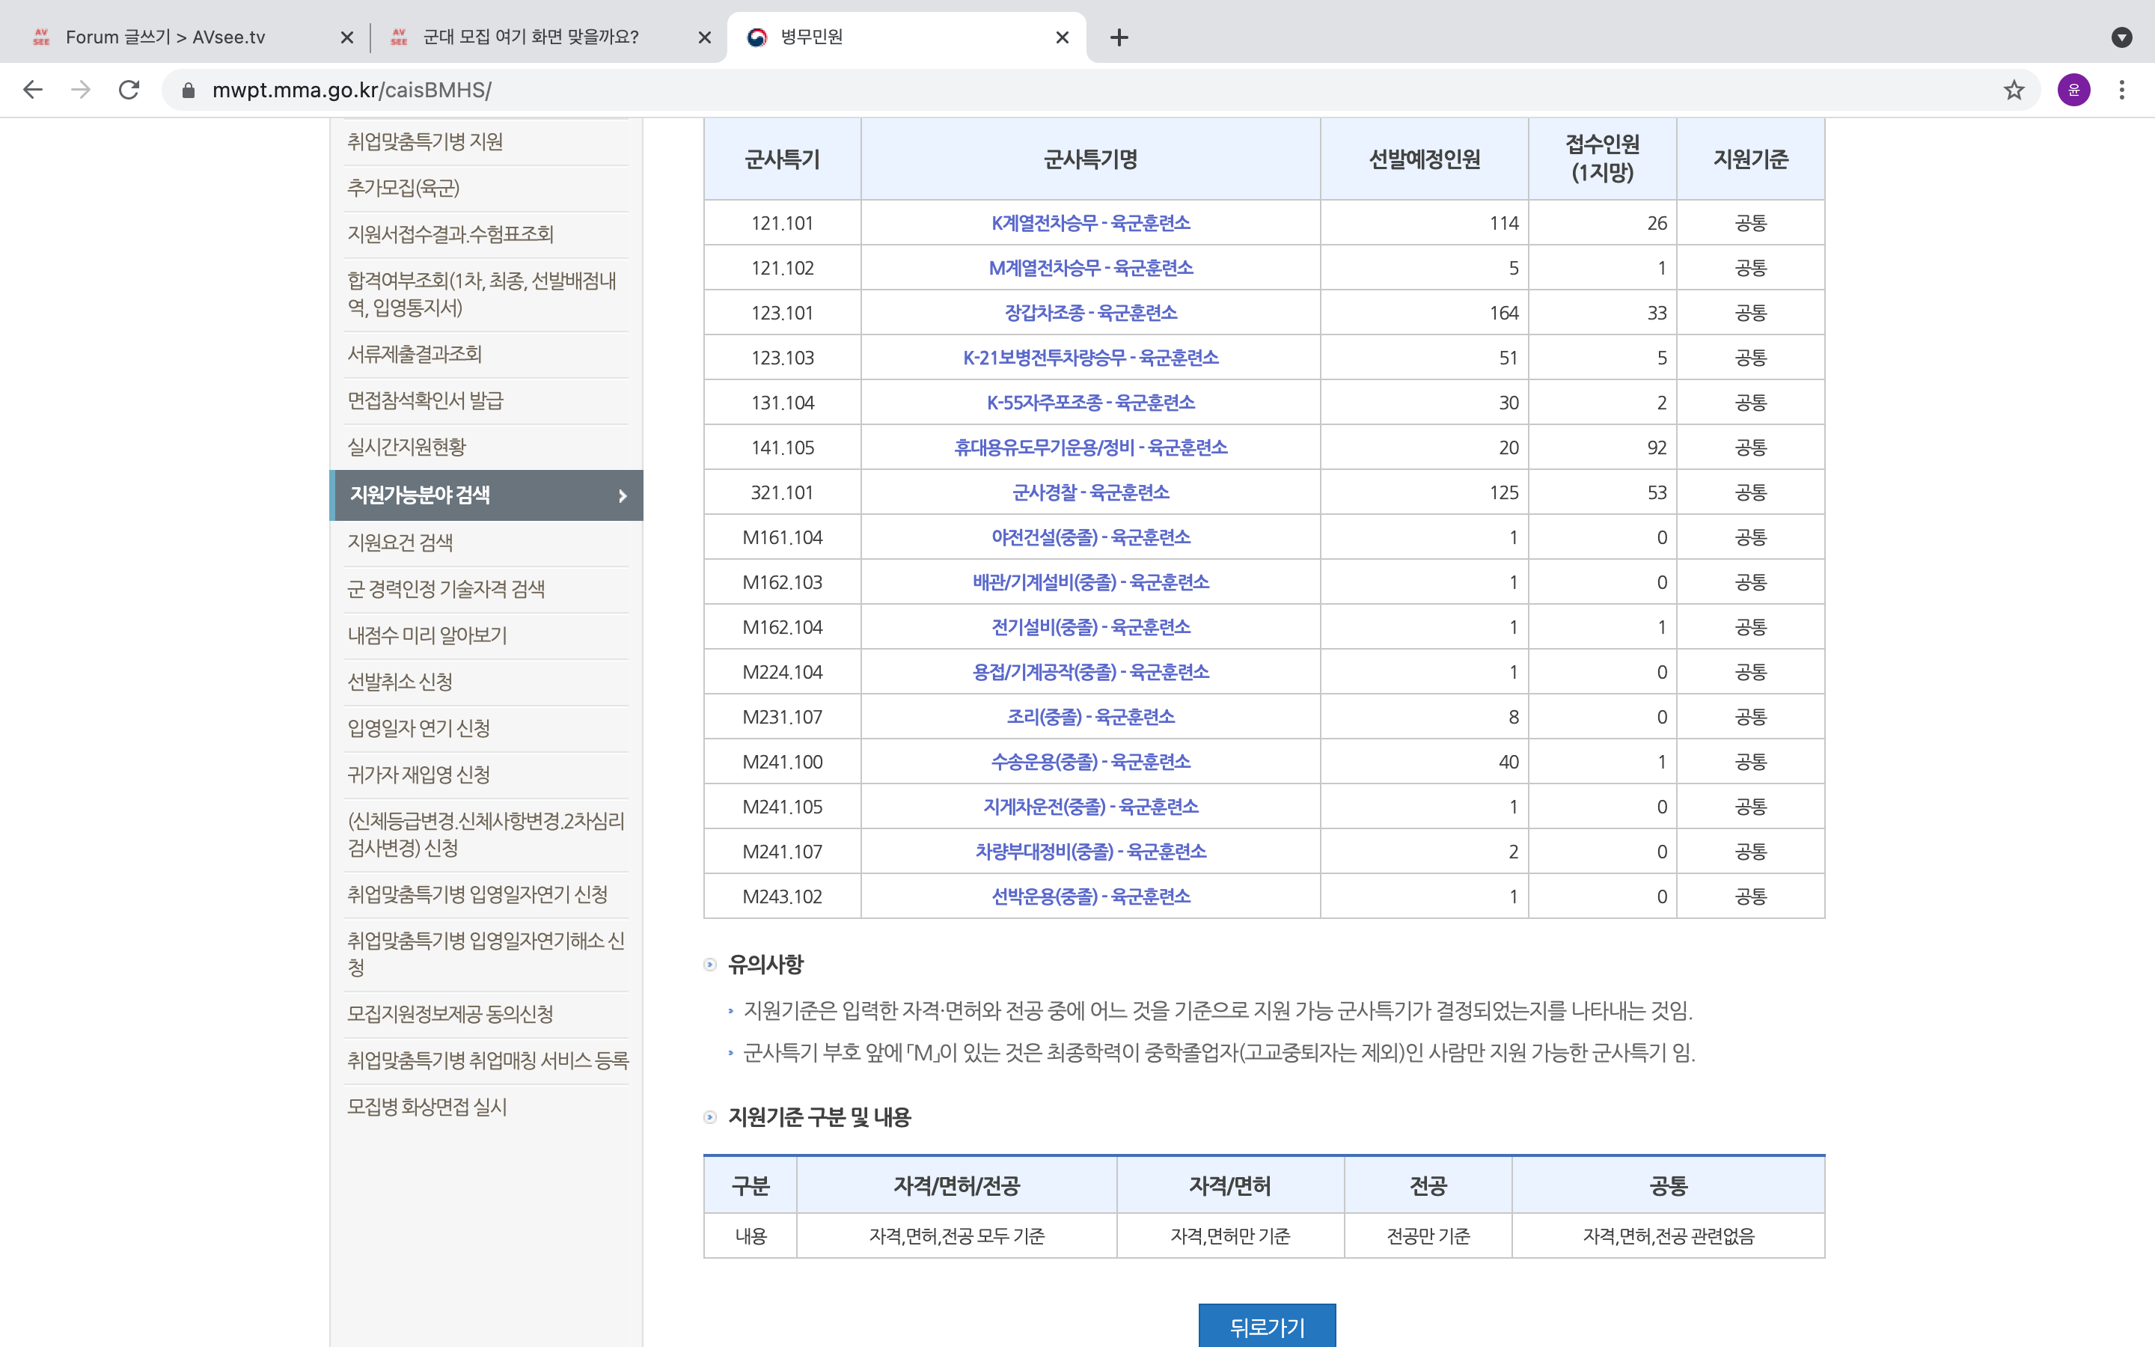Select code cell 321.101
2155x1347 pixels.
[783, 492]
